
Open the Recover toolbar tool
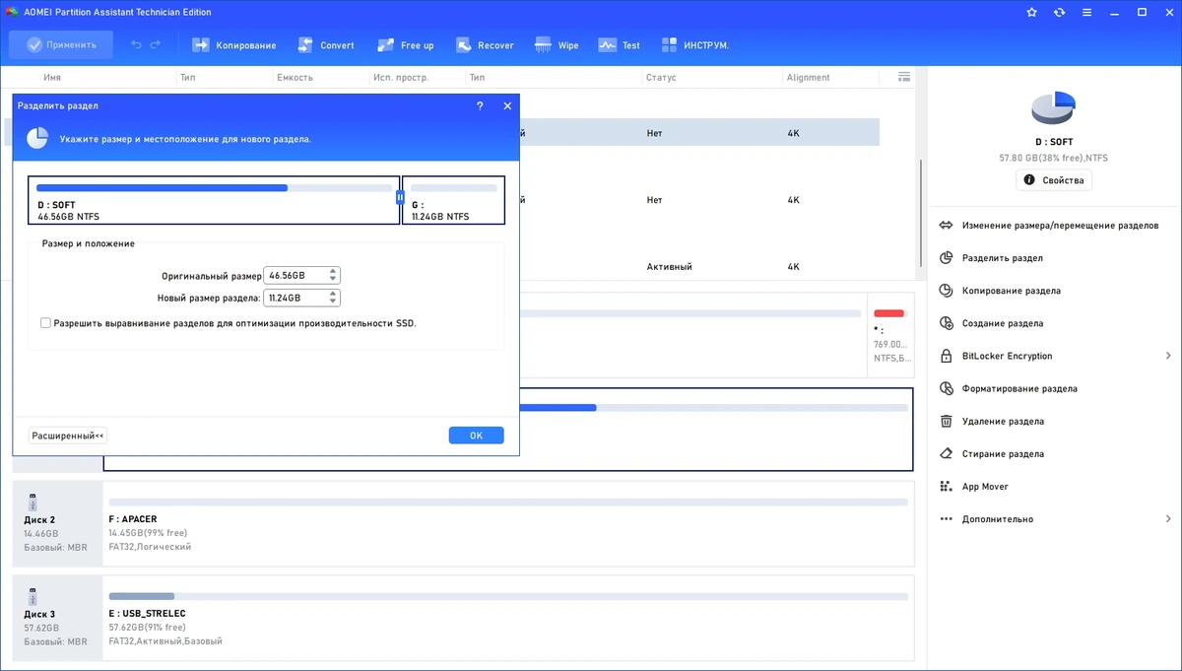tap(485, 45)
